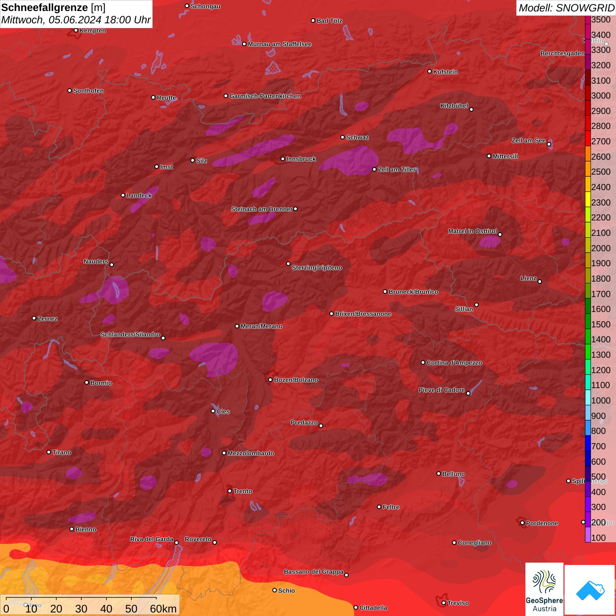616x616 pixels.
Task: Click the Schwaz city marker
Action: pos(342,137)
